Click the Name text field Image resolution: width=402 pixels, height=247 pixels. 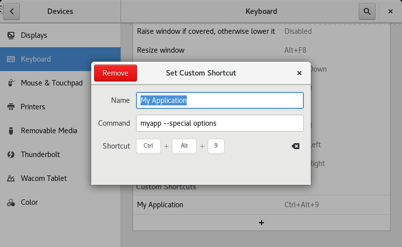pyautogui.click(x=220, y=100)
